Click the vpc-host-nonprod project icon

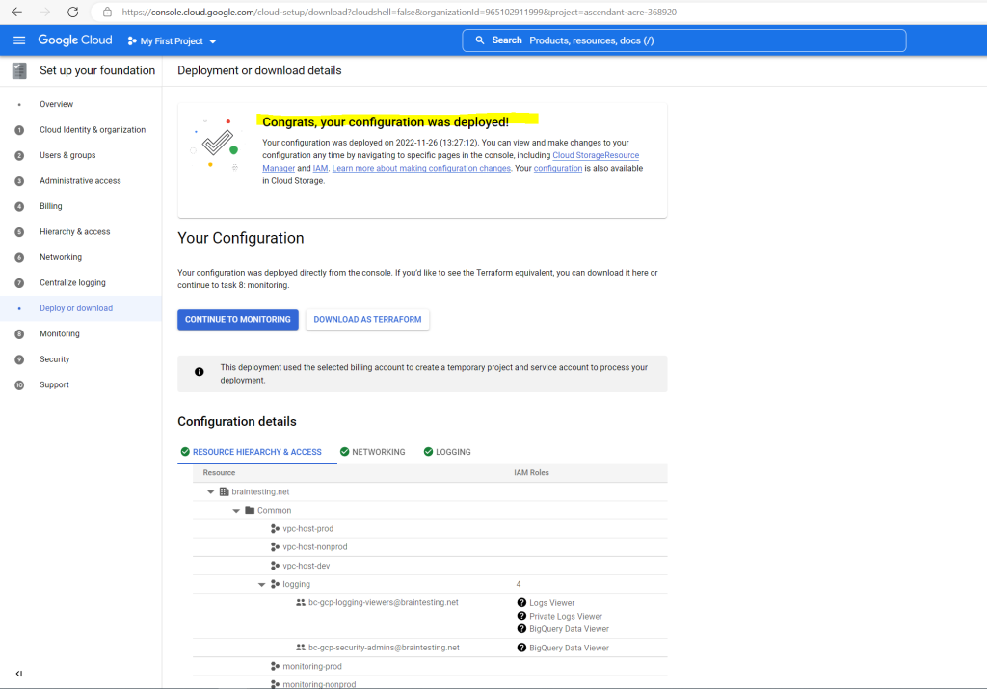(275, 546)
